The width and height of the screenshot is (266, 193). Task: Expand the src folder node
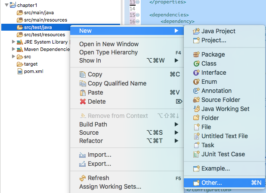pyautogui.click(x=13, y=56)
